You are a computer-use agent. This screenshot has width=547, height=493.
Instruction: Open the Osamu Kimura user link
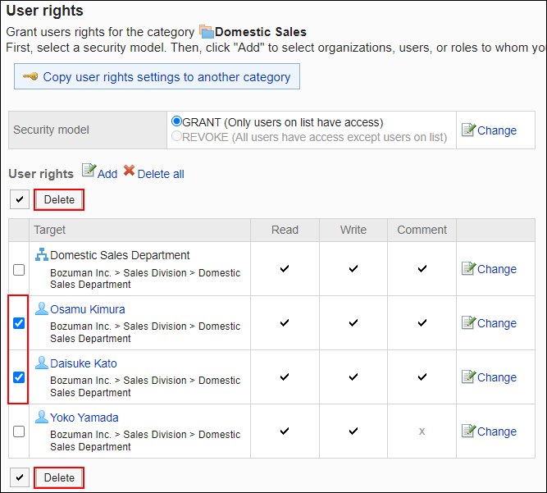[88, 309]
